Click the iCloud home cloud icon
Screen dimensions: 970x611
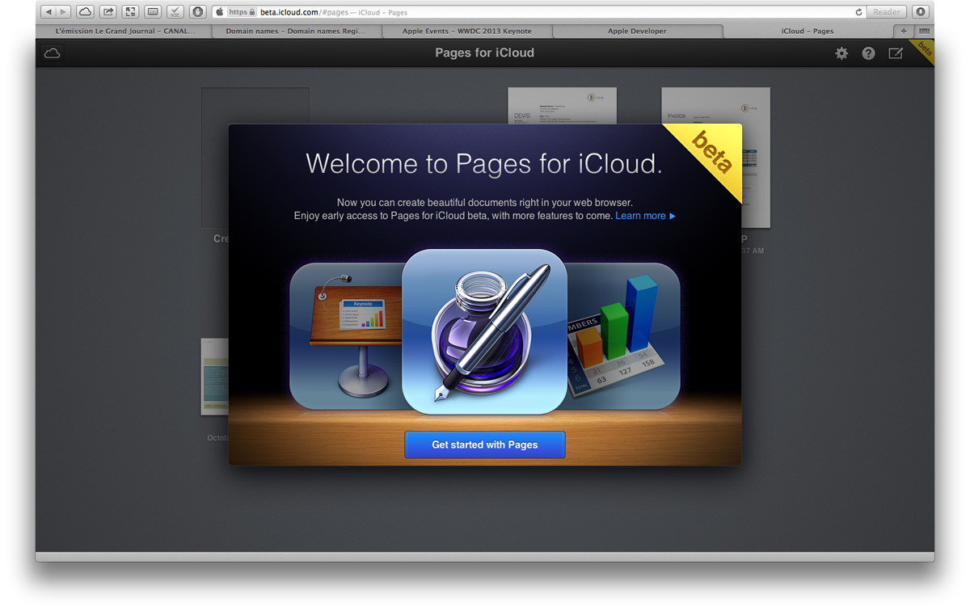(53, 53)
